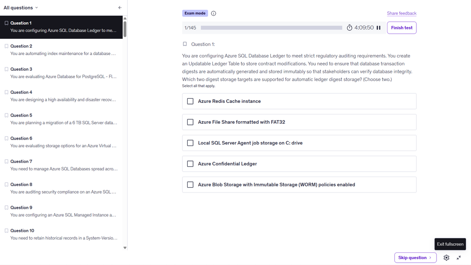Open Question 10 about historical records
The image size is (471, 265).
61,234
